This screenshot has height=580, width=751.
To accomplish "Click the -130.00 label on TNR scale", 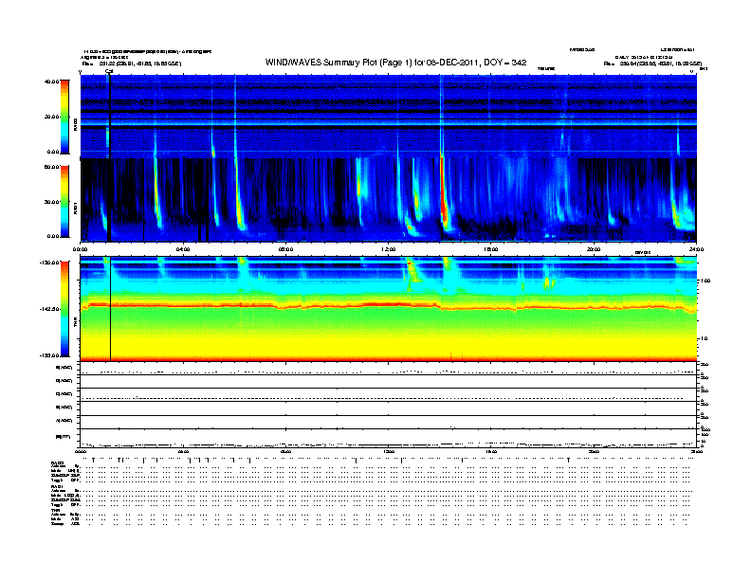I will (50, 263).
